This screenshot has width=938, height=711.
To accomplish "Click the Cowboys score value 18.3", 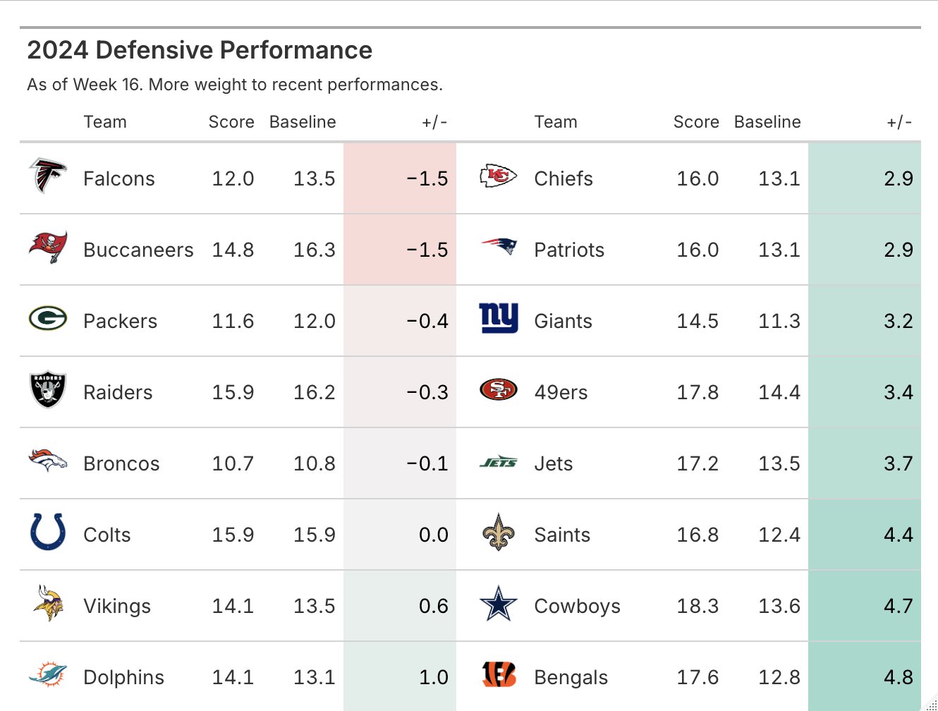I will [698, 606].
